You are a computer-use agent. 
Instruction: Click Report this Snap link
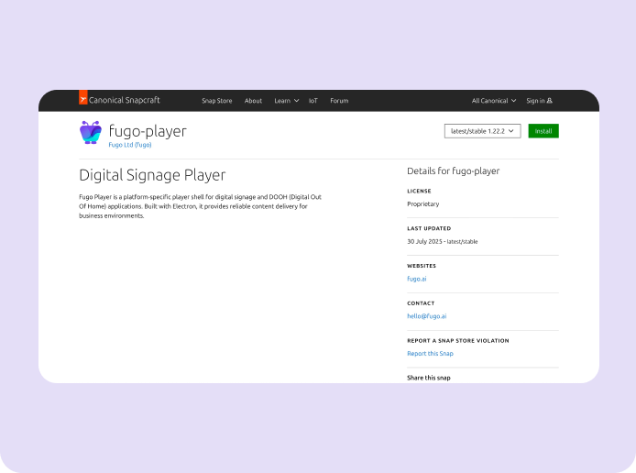tap(430, 353)
